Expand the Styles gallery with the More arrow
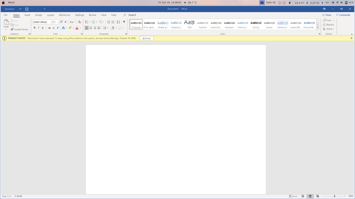 coord(318,28)
